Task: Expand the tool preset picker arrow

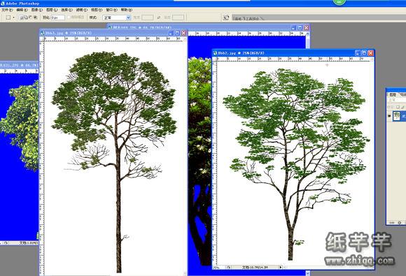Action: [x=14, y=17]
